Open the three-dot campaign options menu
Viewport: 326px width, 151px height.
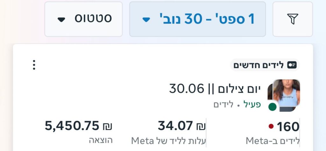click(34, 65)
